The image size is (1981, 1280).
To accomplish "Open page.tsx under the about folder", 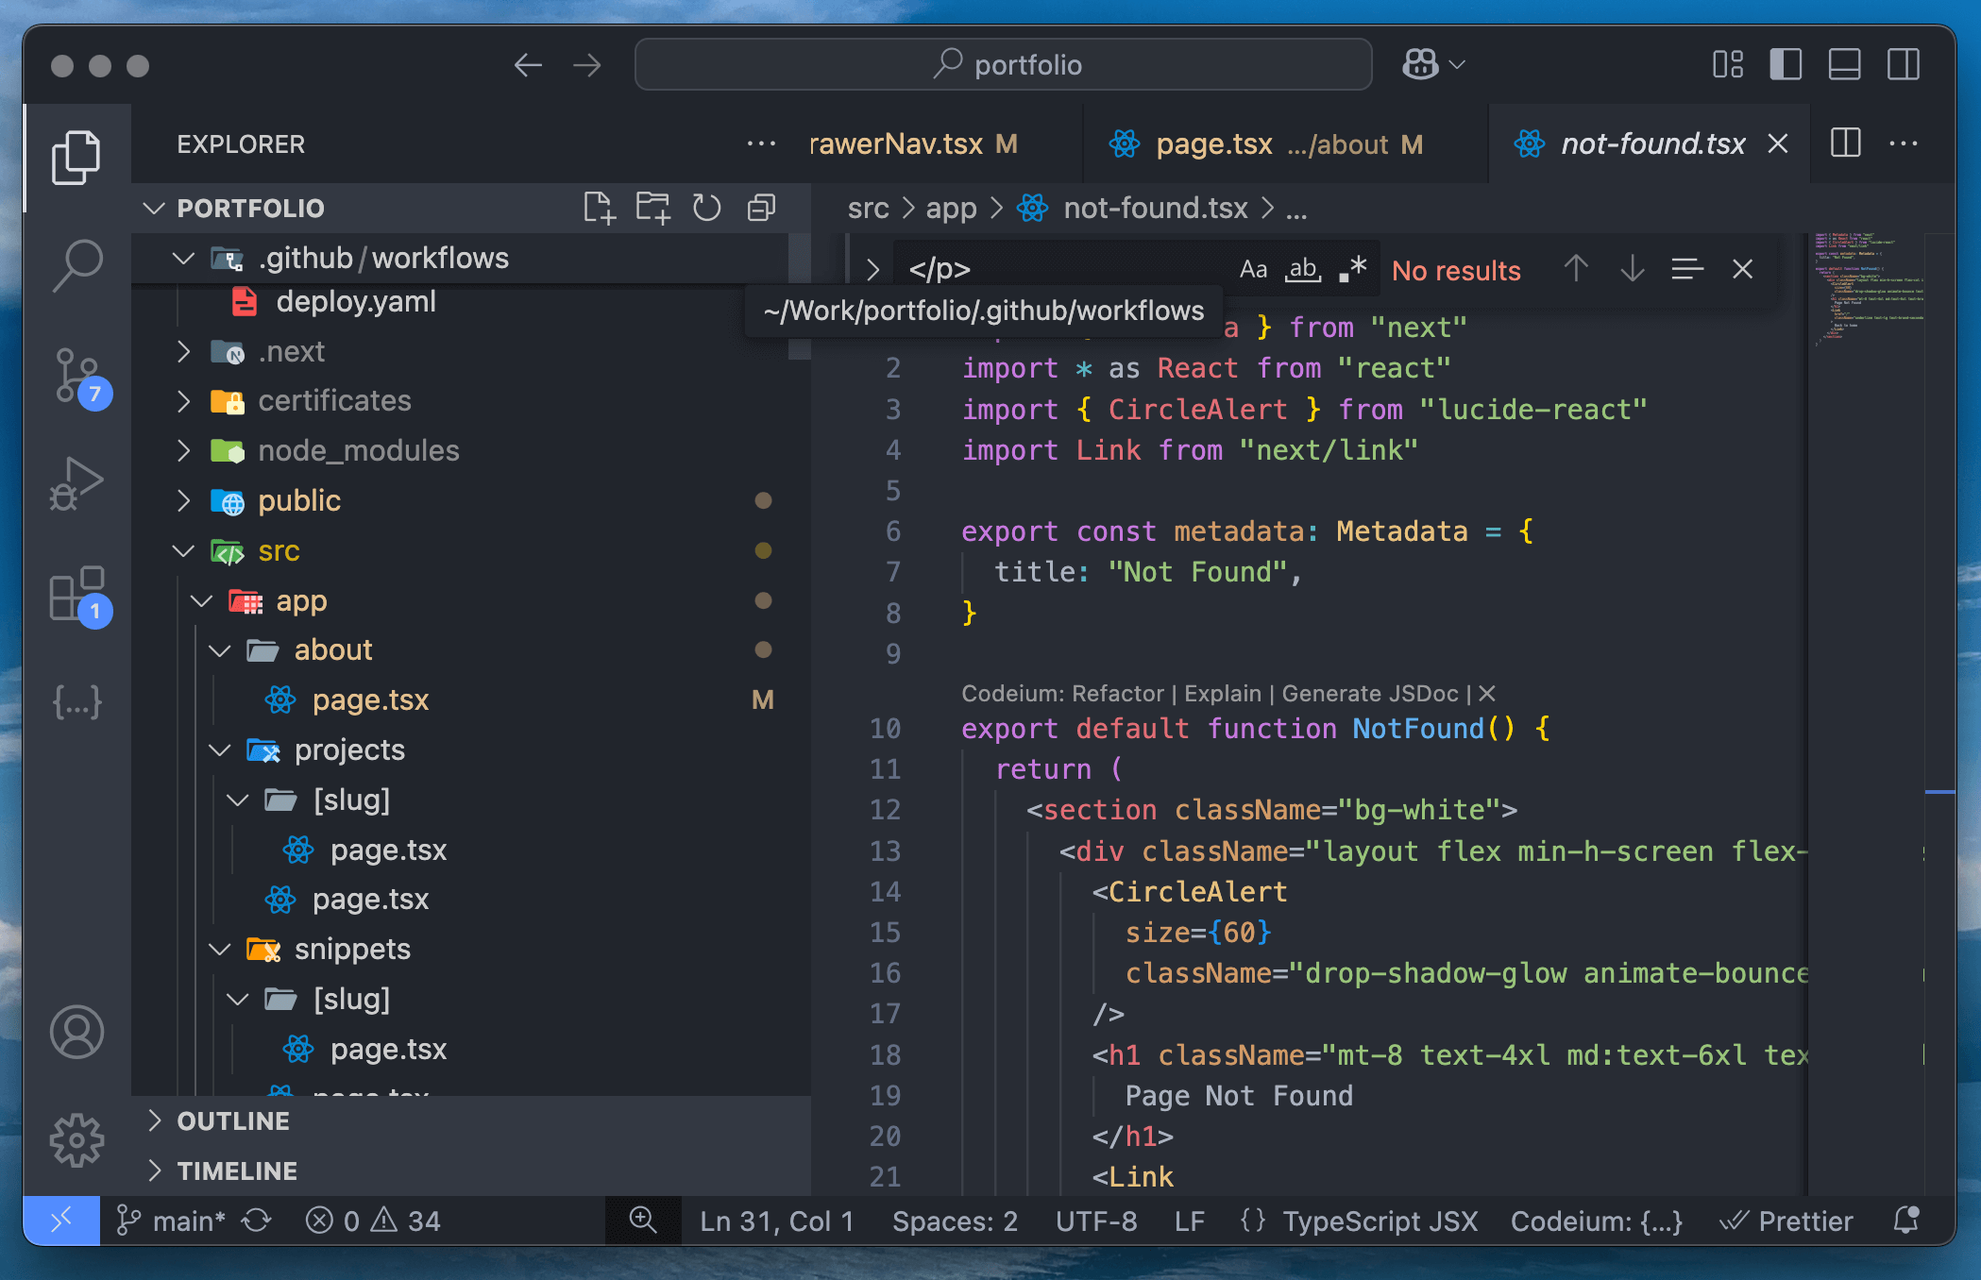I will 370,700.
